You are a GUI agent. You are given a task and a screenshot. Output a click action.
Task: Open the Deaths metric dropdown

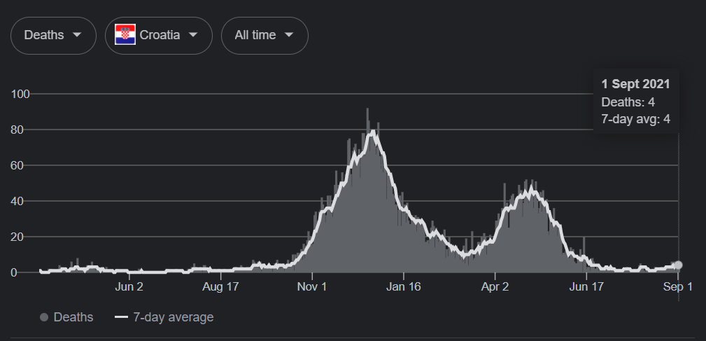click(53, 35)
